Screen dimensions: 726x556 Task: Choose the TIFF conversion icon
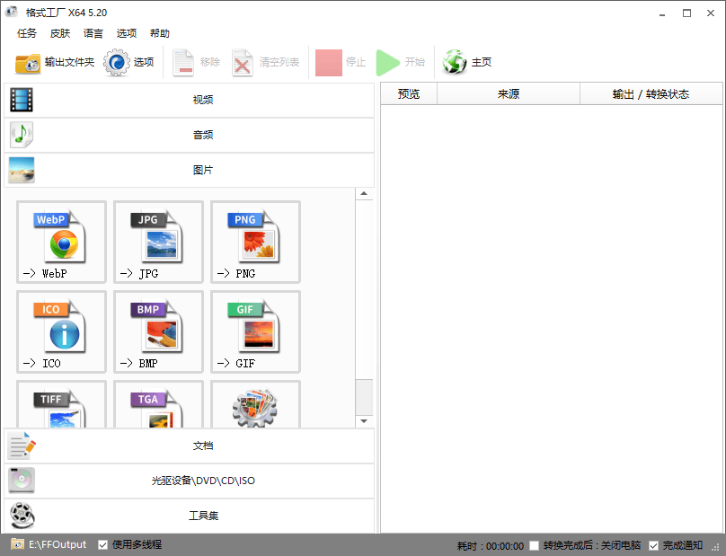pyautogui.click(x=62, y=404)
